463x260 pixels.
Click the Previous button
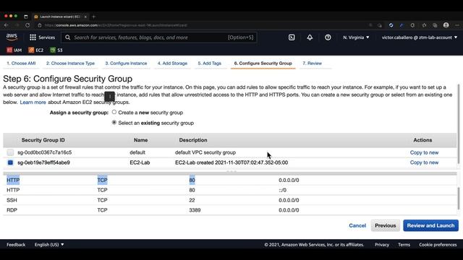pyautogui.click(x=386, y=225)
